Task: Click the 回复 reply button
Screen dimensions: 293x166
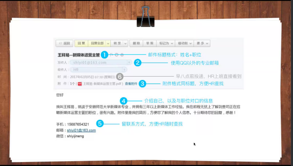Action: [81, 44]
